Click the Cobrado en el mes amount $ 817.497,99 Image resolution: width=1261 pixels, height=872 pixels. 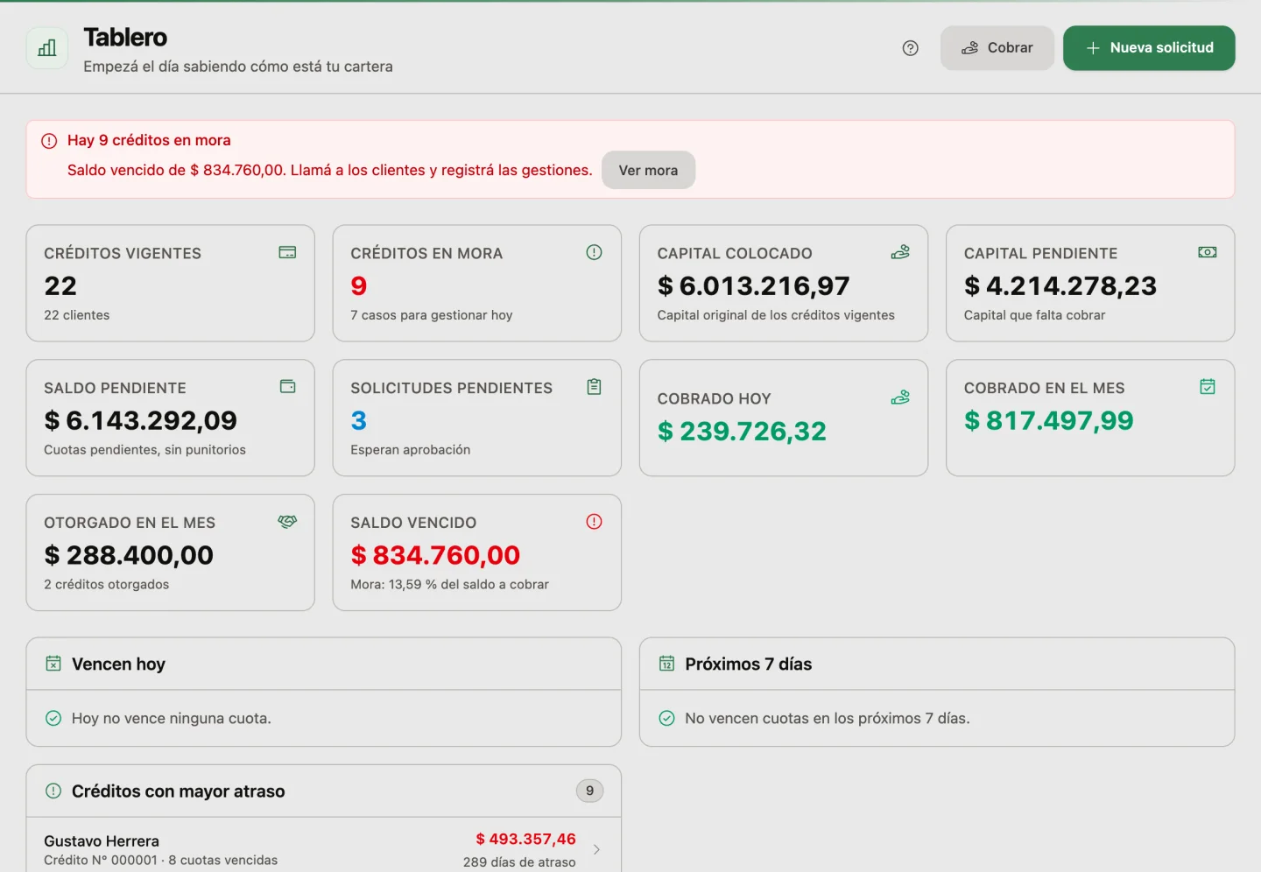[1049, 420]
